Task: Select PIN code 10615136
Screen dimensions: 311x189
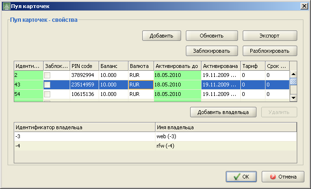Action: pos(84,94)
